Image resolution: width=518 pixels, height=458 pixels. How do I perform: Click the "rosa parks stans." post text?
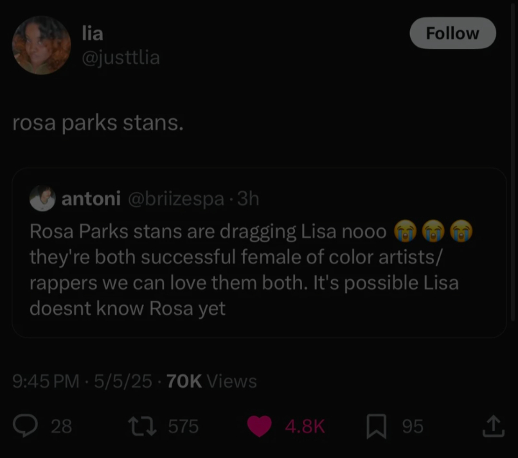tap(98, 123)
